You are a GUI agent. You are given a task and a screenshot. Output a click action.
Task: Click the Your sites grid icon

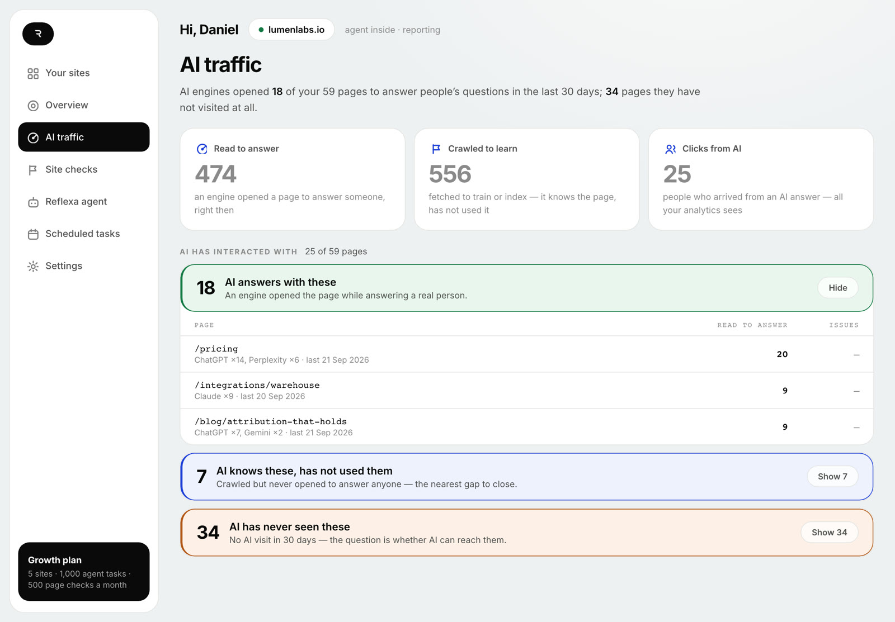pos(33,73)
